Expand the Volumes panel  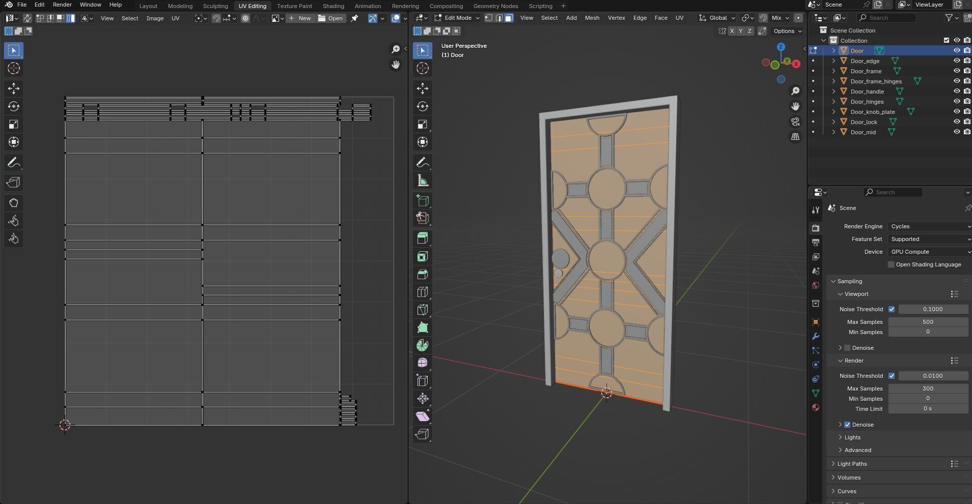pyautogui.click(x=849, y=478)
